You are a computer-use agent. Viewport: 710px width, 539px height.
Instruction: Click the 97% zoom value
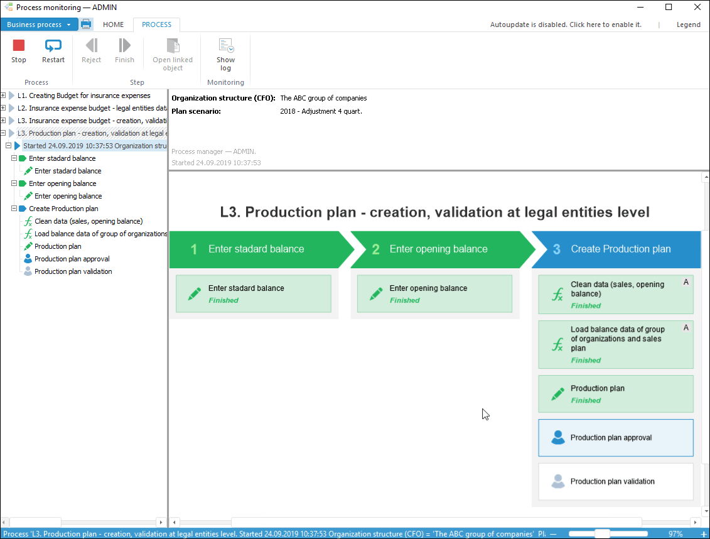(x=675, y=534)
